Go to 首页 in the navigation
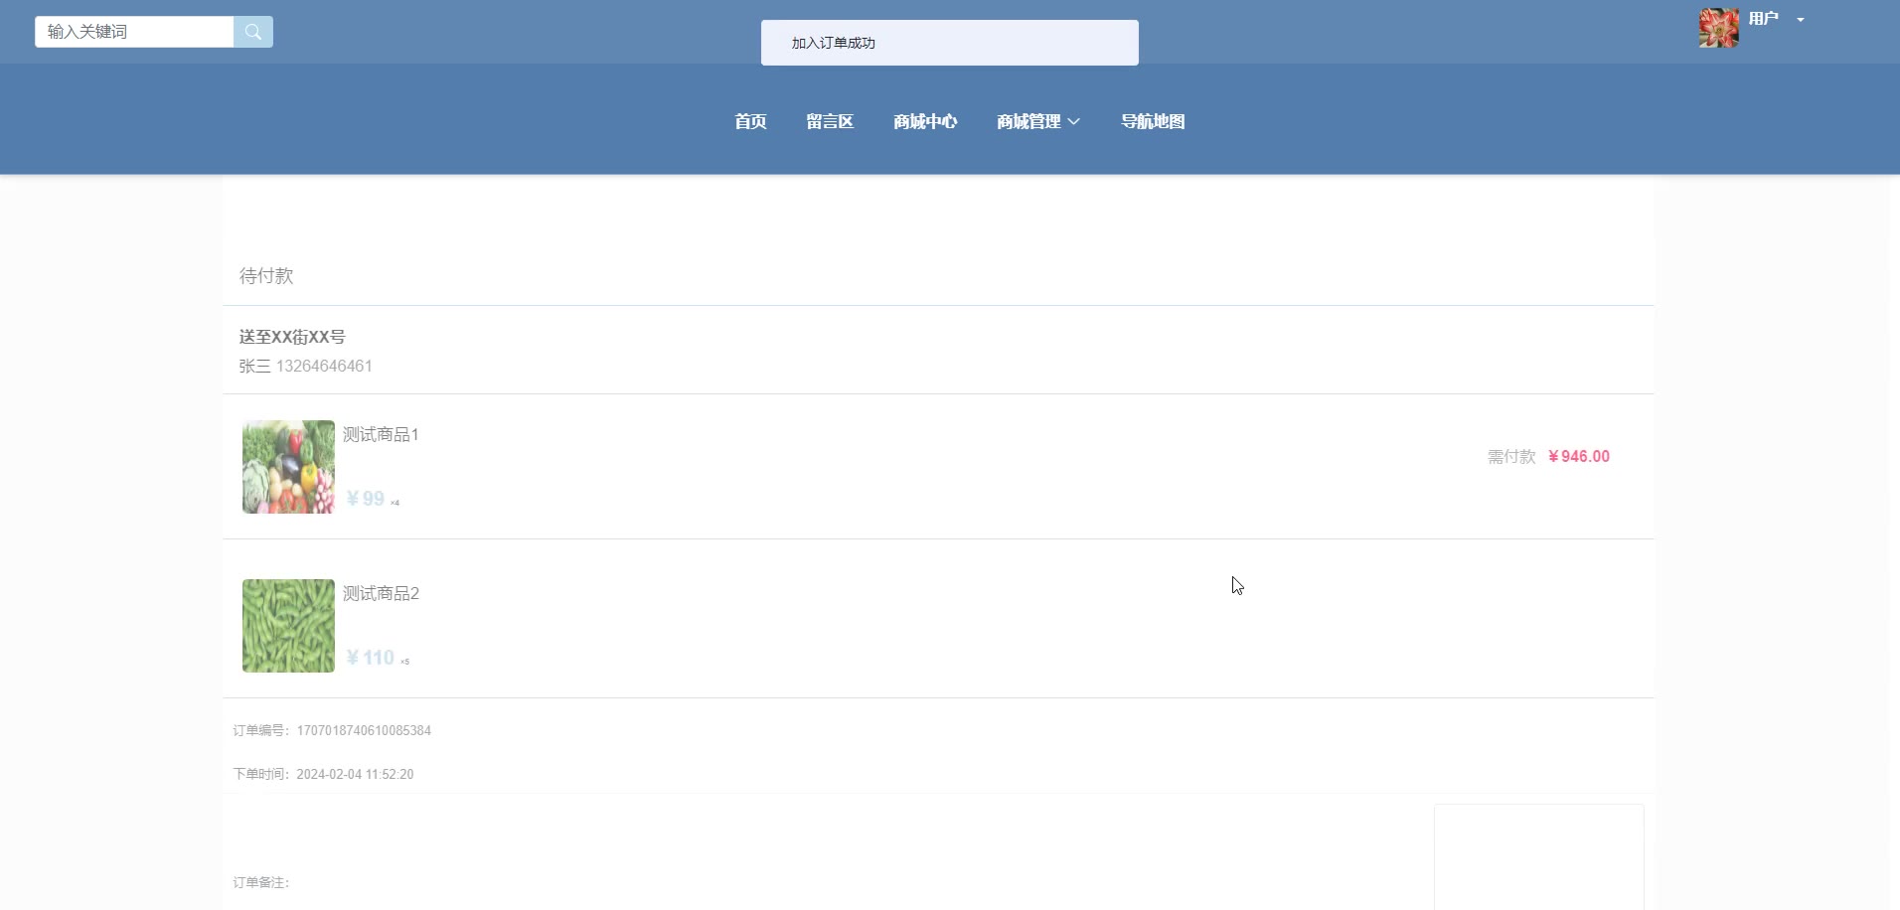 [x=750, y=121]
